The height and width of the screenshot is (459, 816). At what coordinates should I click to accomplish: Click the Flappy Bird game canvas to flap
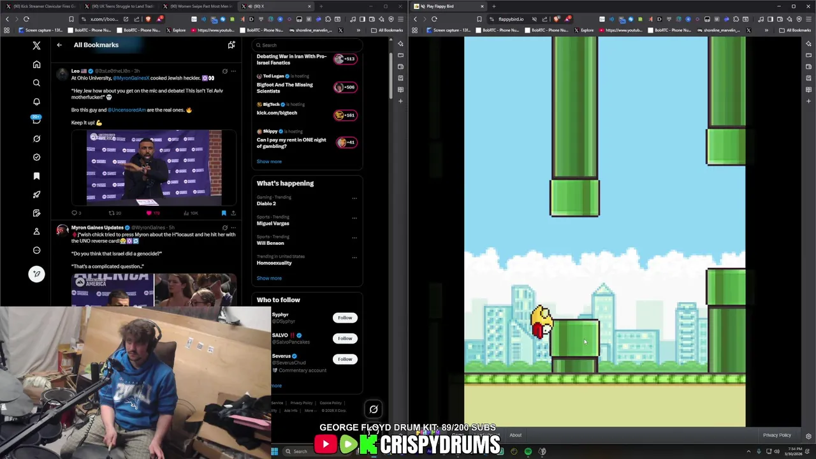point(604,231)
